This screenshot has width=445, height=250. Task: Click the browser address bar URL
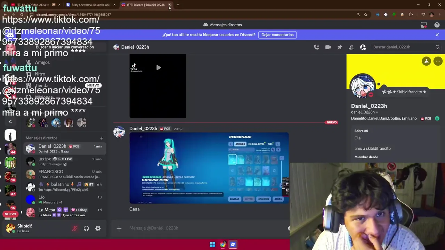73,15
